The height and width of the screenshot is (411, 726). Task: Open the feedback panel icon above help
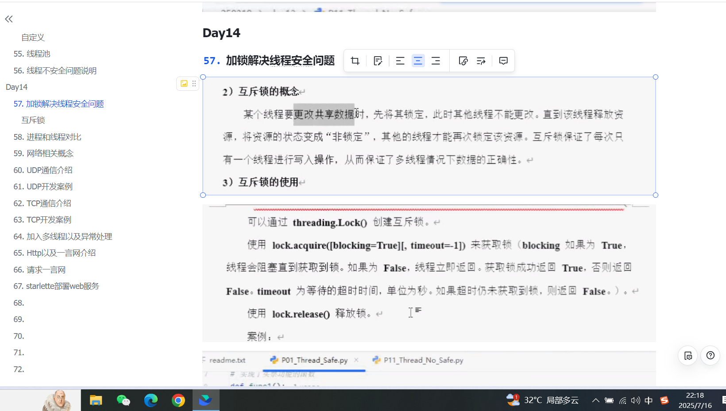click(x=687, y=355)
